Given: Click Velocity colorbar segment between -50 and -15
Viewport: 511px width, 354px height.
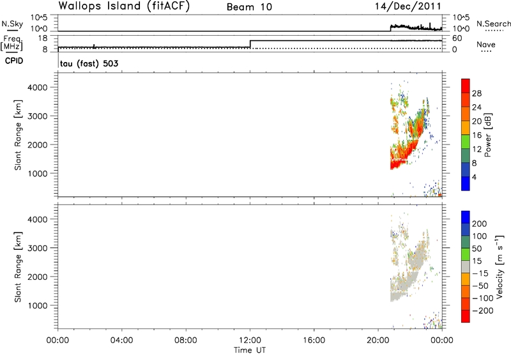Looking at the screenshot, I should [x=466, y=279].
